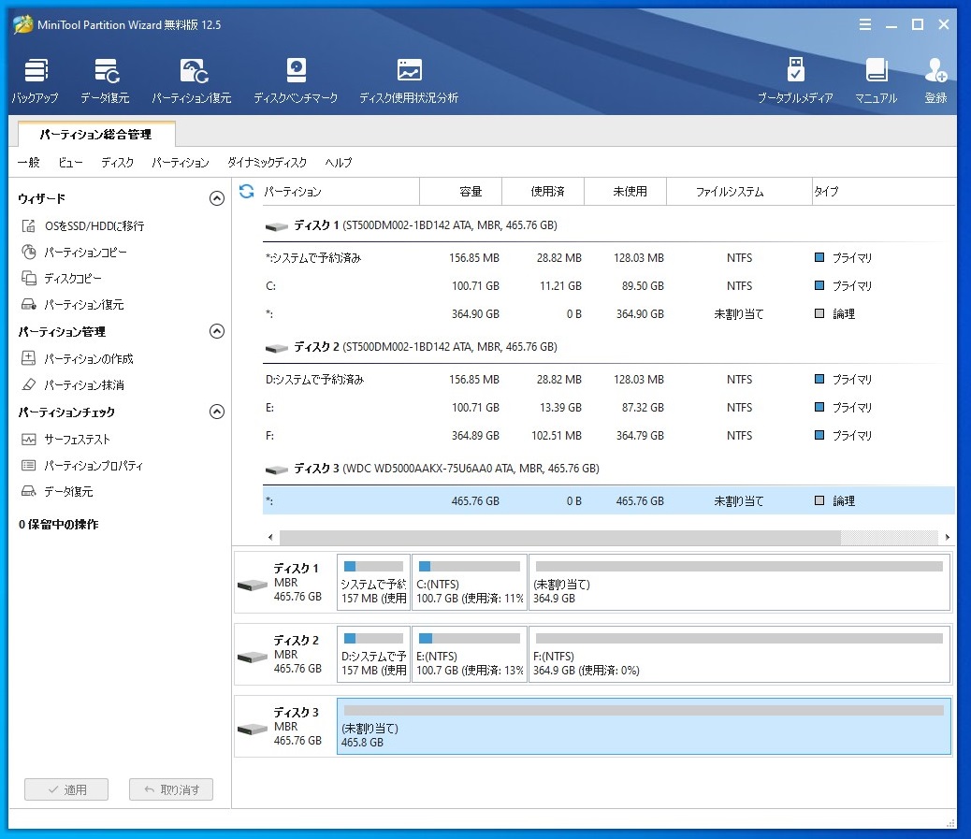Viewport: 971px width, 839px height.
Task: Start ディスクベンチマーク tool
Action: coord(296,81)
